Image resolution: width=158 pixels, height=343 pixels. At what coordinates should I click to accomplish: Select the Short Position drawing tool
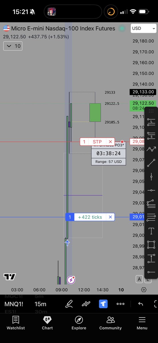(x=151, y=136)
